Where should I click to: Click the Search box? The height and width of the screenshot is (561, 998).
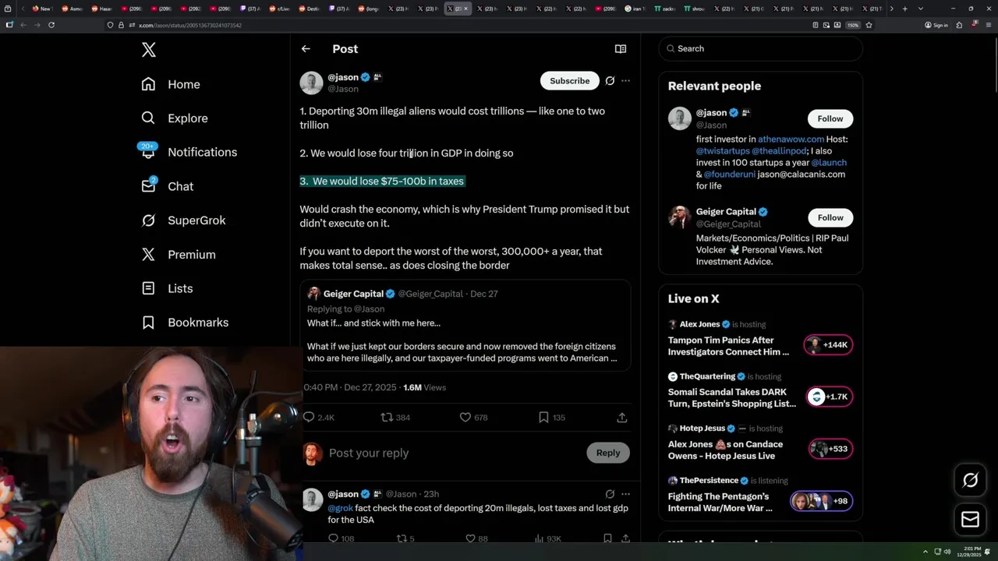pyautogui.click(x=760, y=48)
